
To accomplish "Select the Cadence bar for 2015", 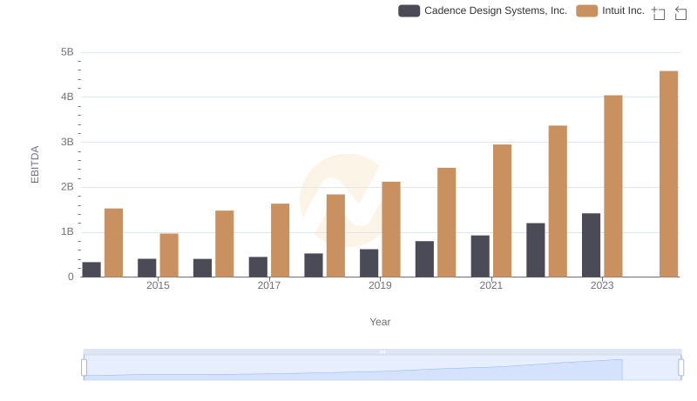I will (146, 268).
